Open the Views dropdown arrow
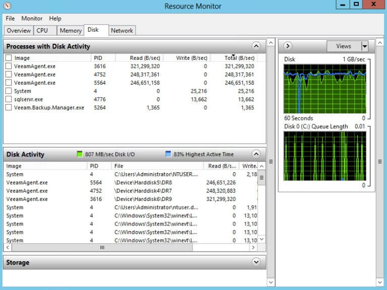 coord(364,46)
